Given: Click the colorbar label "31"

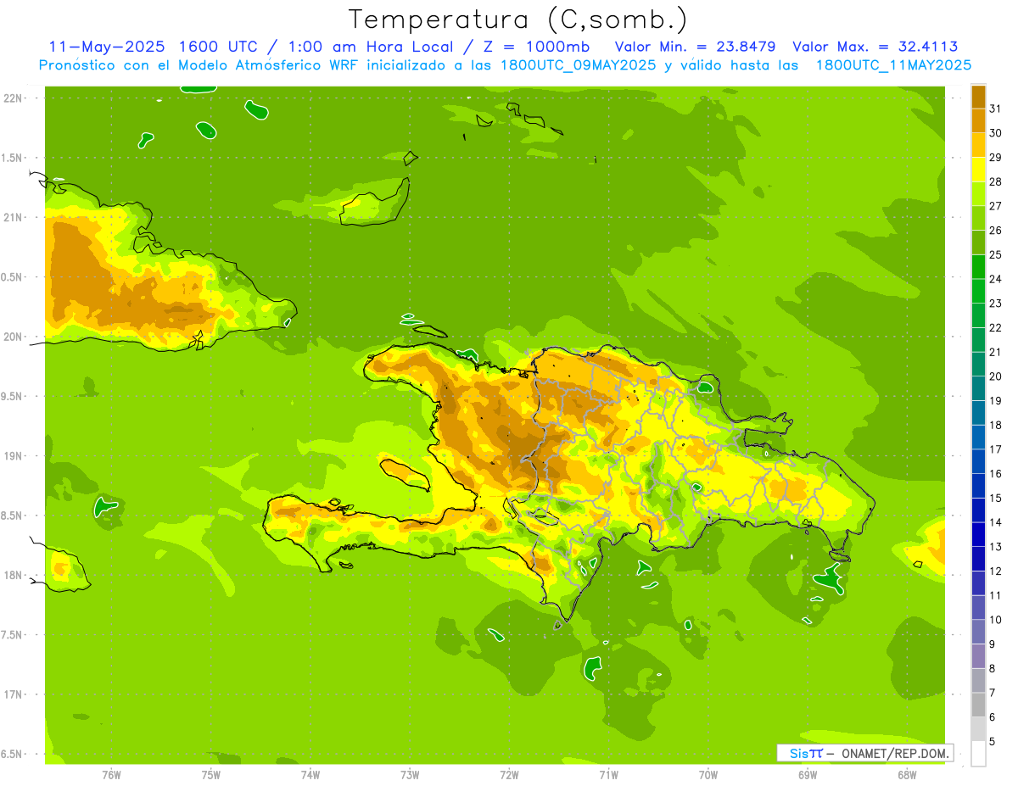Looking at the screenshot, I should pos(996,109).
